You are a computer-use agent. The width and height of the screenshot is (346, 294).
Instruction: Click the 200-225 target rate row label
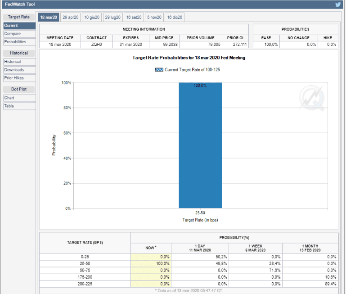coord(85,284)
